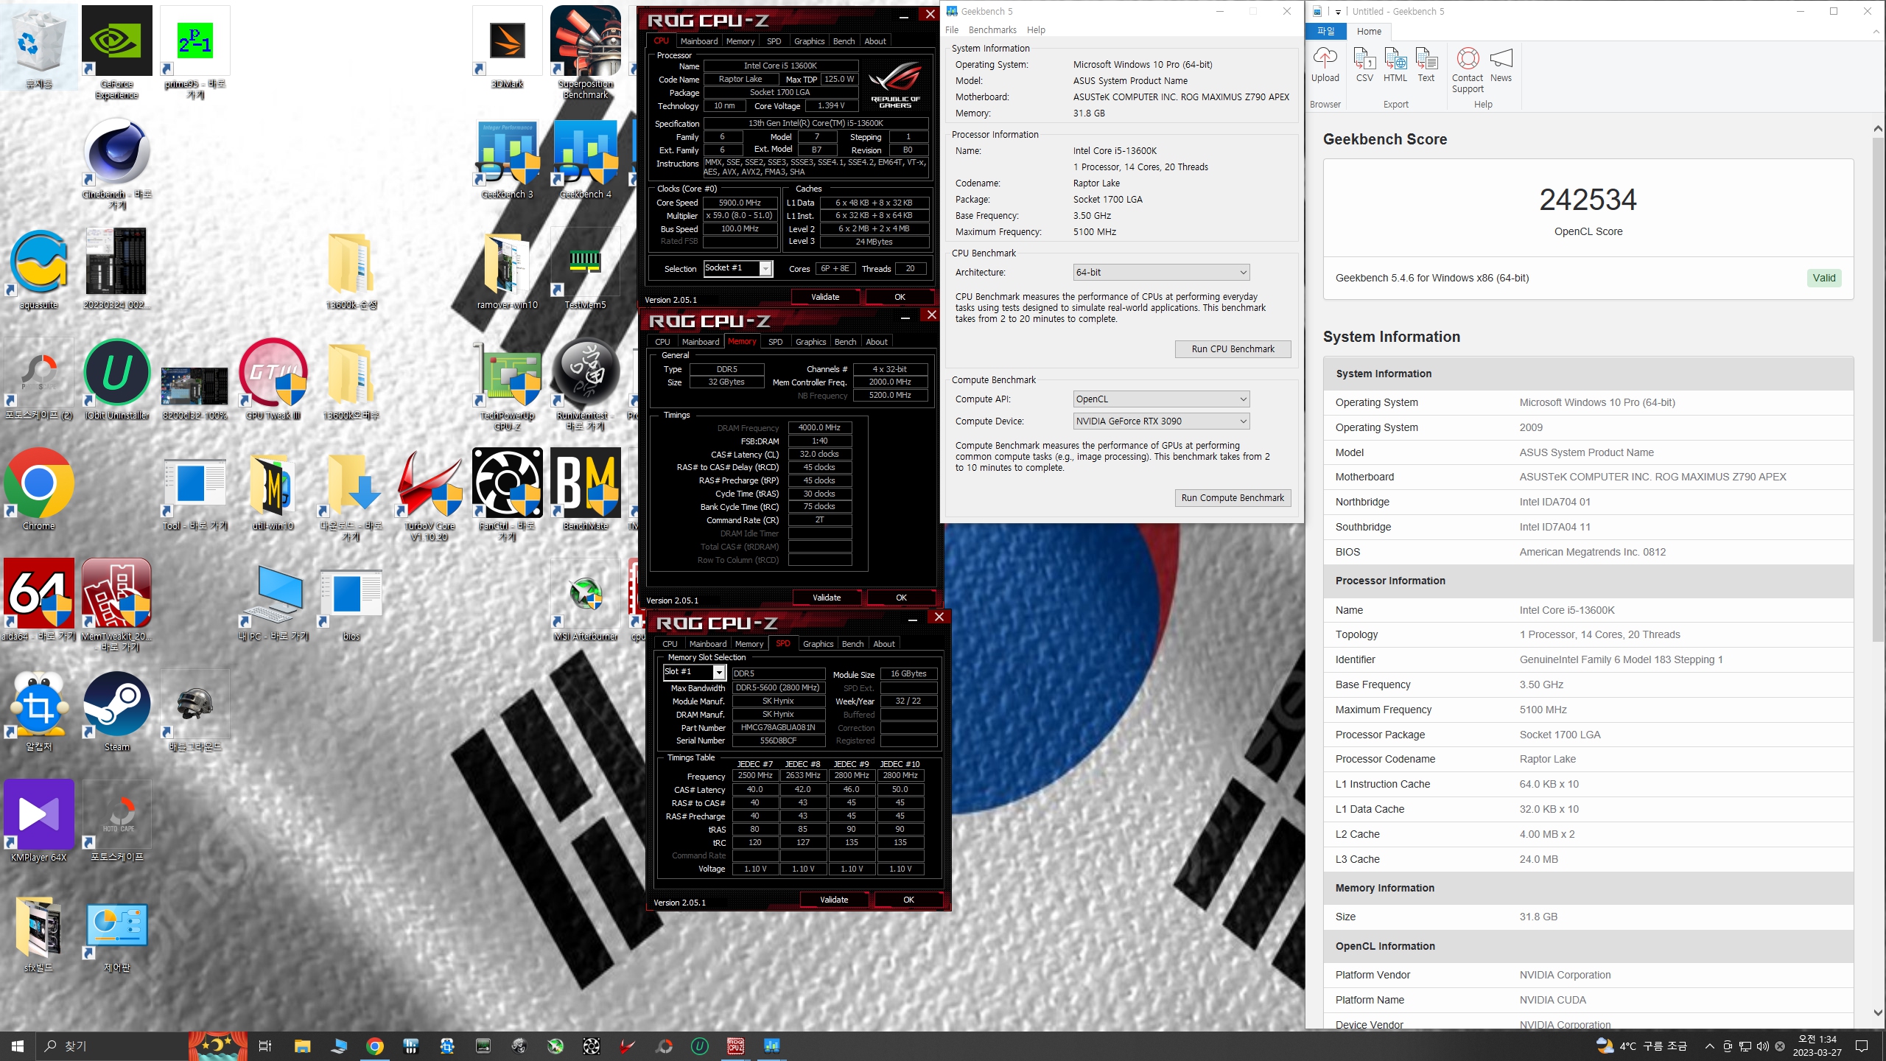Click the 242534 OpenCL score

click(1588, 200)
